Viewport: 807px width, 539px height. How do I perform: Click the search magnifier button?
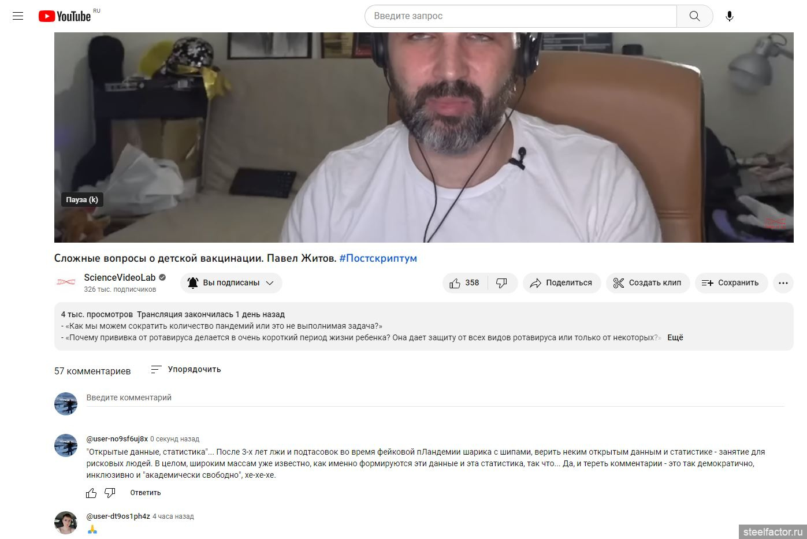[694, 16]
